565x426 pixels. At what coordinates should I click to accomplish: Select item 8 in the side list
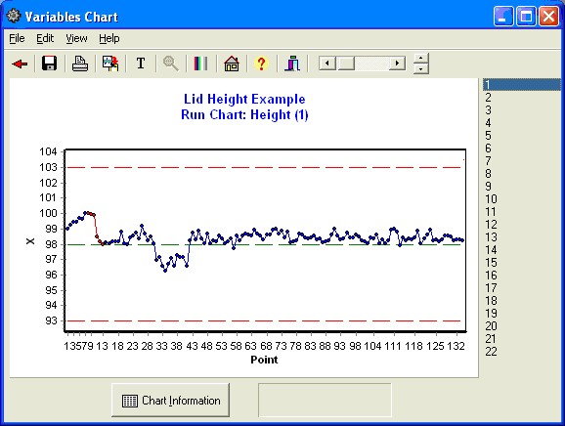pyautogui.click(x=522, y=174)
